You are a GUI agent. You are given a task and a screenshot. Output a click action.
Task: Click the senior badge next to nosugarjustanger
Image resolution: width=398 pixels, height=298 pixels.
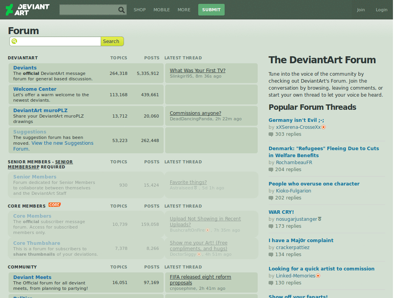pyautogui.click(x=319, y=219)
